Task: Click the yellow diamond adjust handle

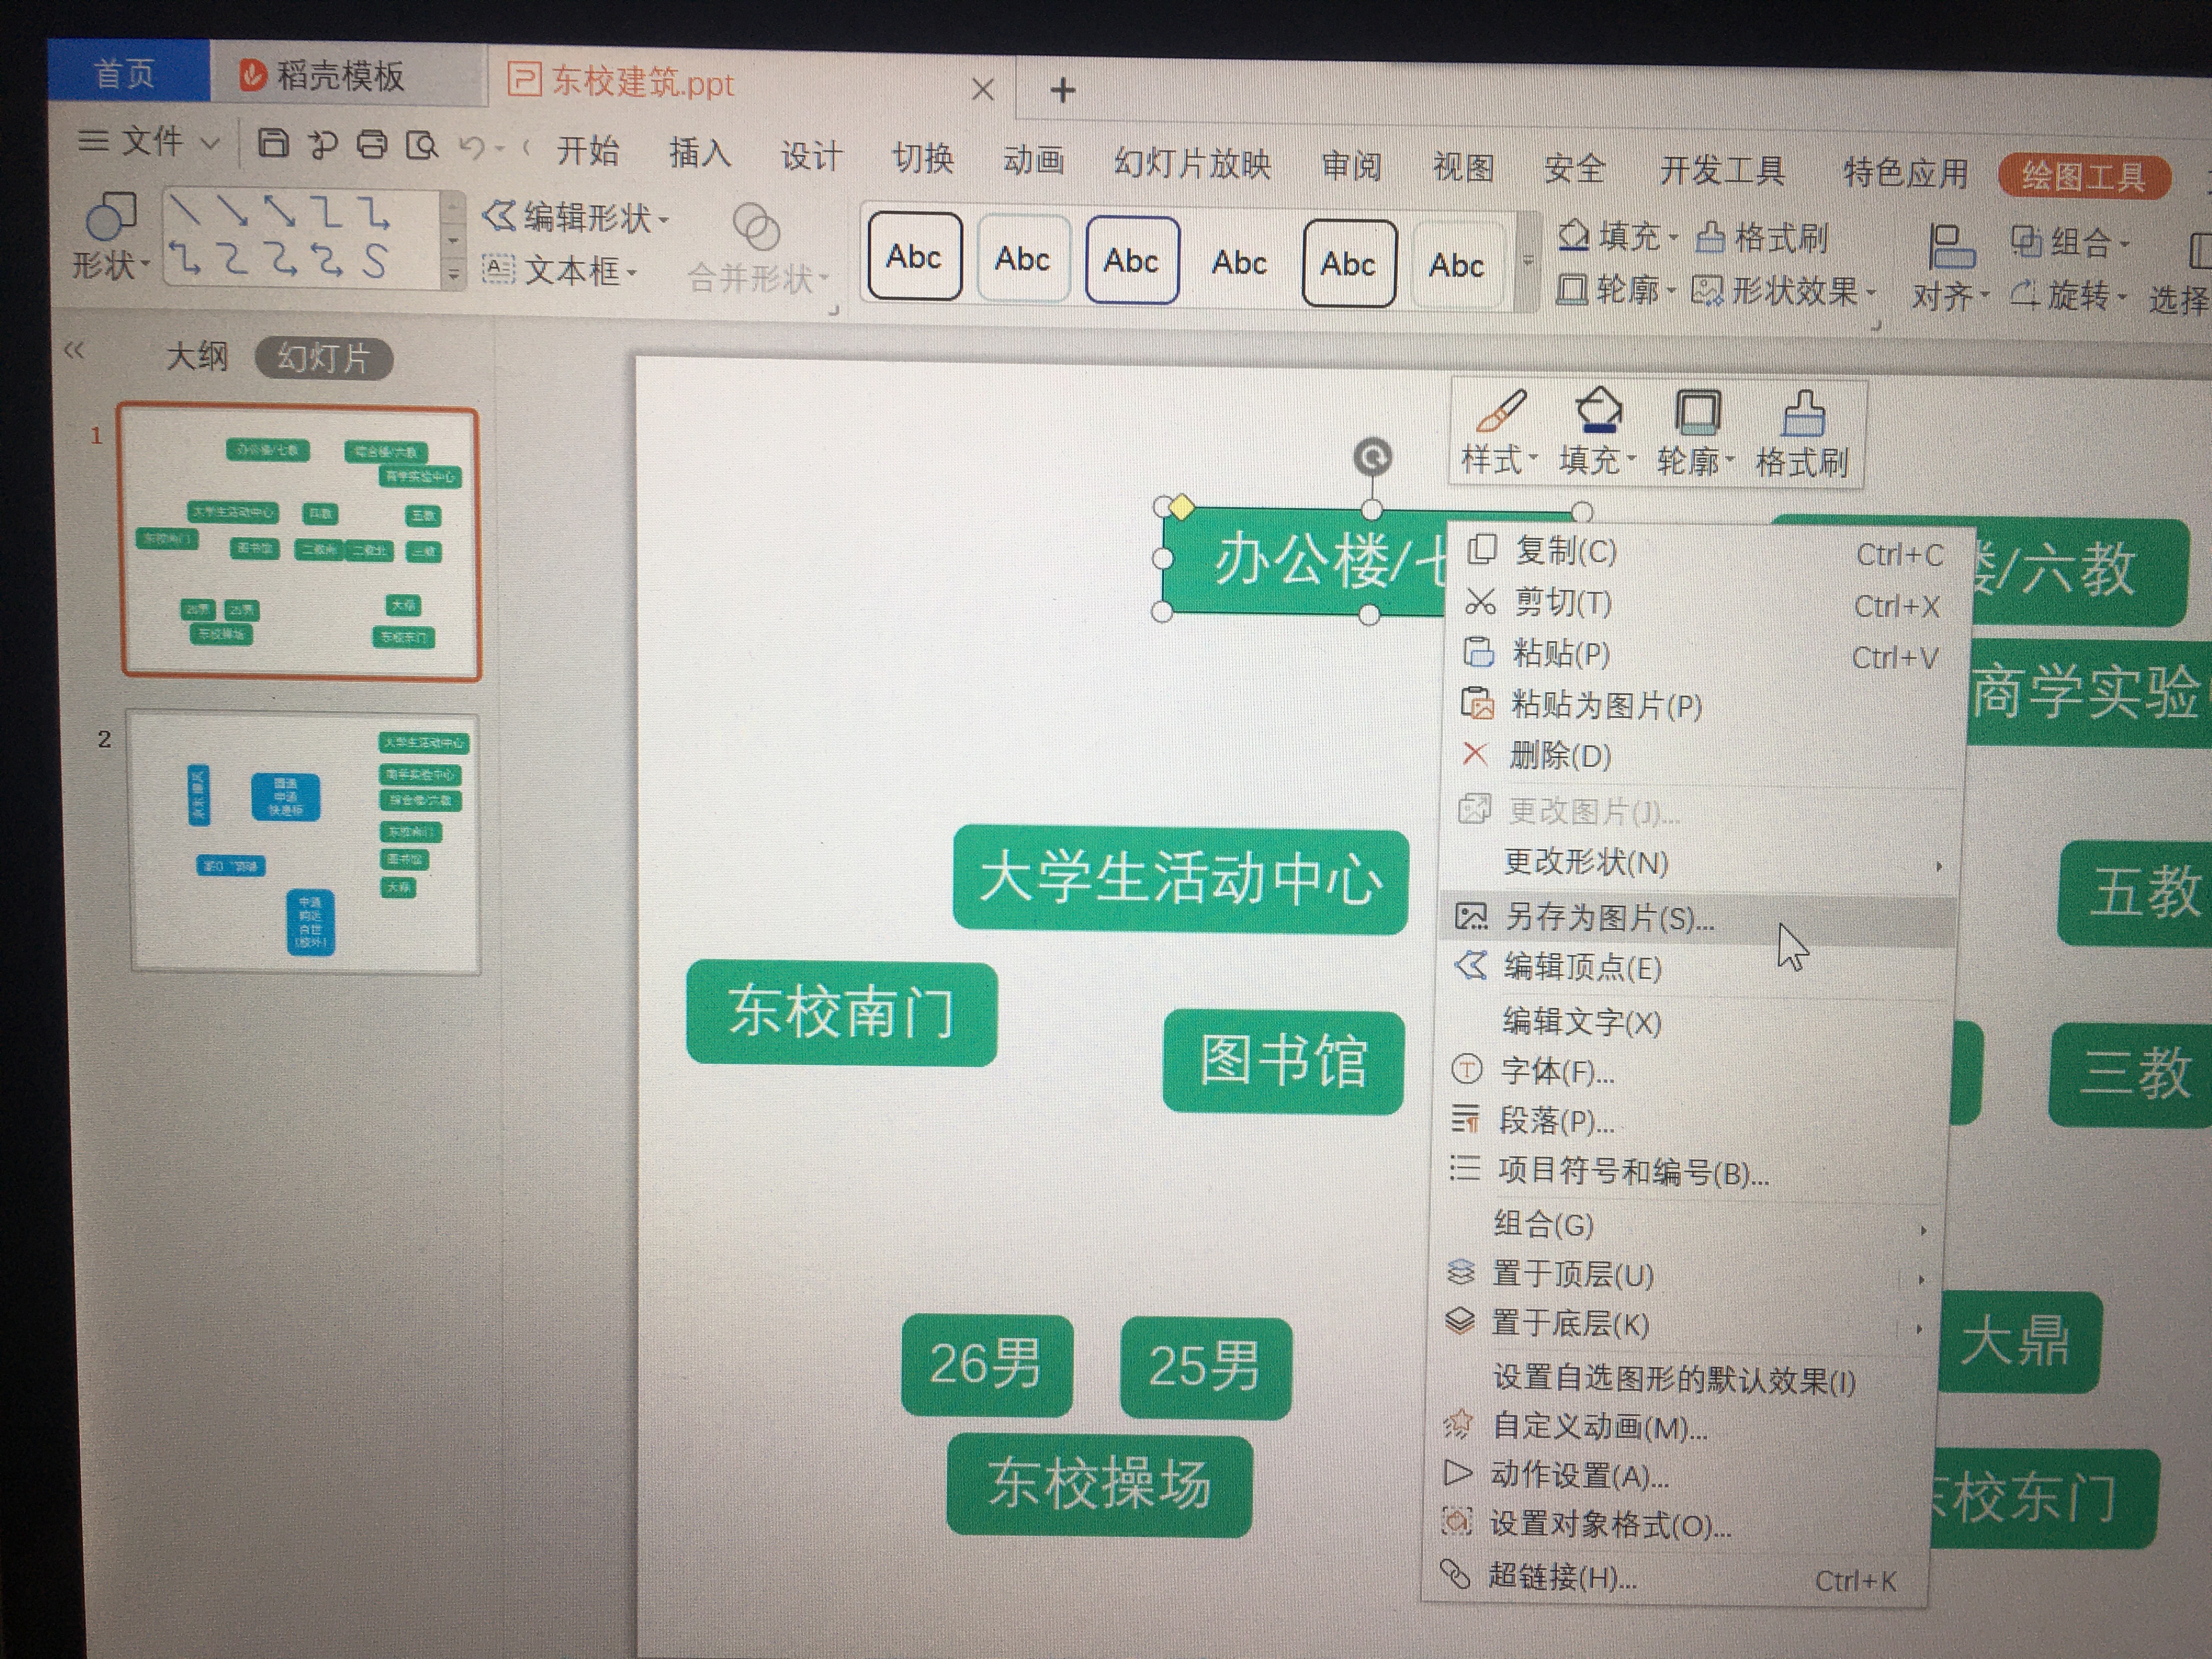Action: (x=1181, y=507)
